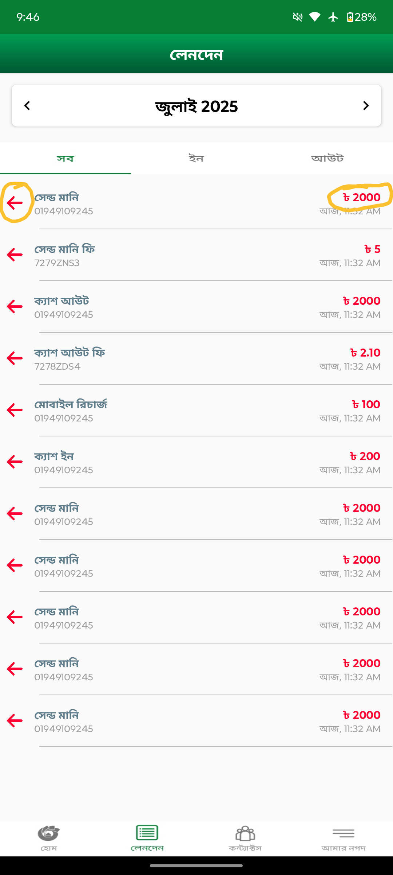Screen dimensions: 393x875
Task: Tap the ৳ 200 ক্যাশ ইন amount
Action: 365,456
